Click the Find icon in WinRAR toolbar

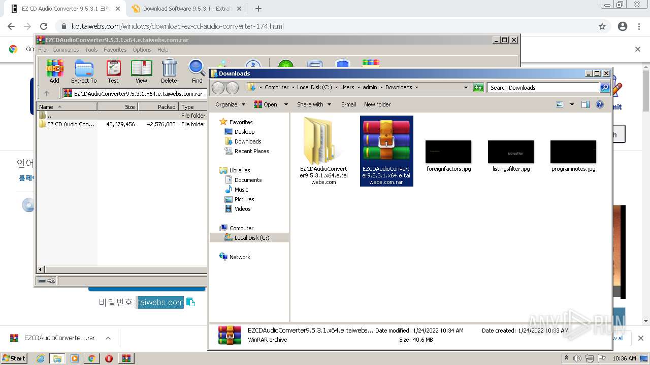(197, 71)
